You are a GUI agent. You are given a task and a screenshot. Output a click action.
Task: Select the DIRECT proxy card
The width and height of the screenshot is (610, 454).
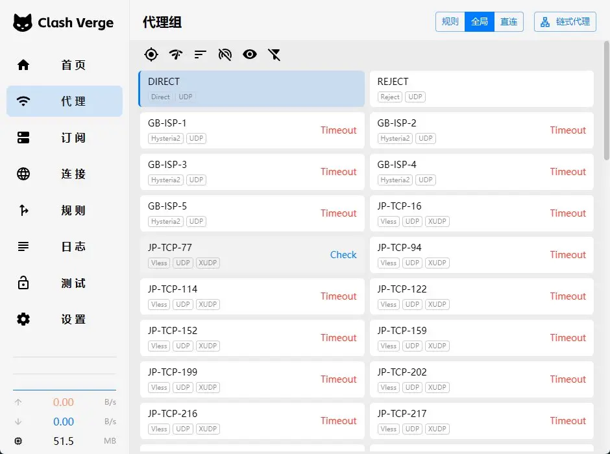click(x=252, y=89)
